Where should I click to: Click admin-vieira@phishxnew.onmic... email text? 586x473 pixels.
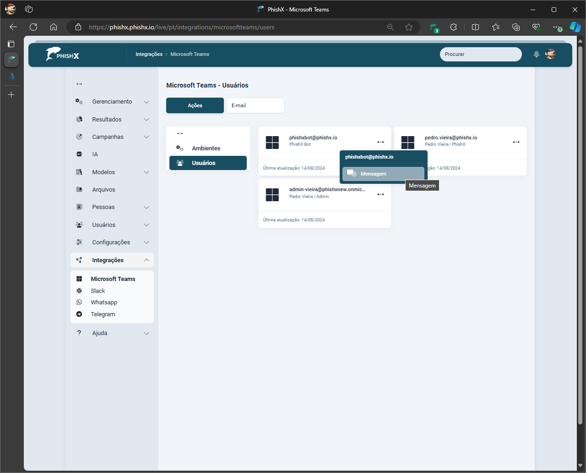point(327,189)
